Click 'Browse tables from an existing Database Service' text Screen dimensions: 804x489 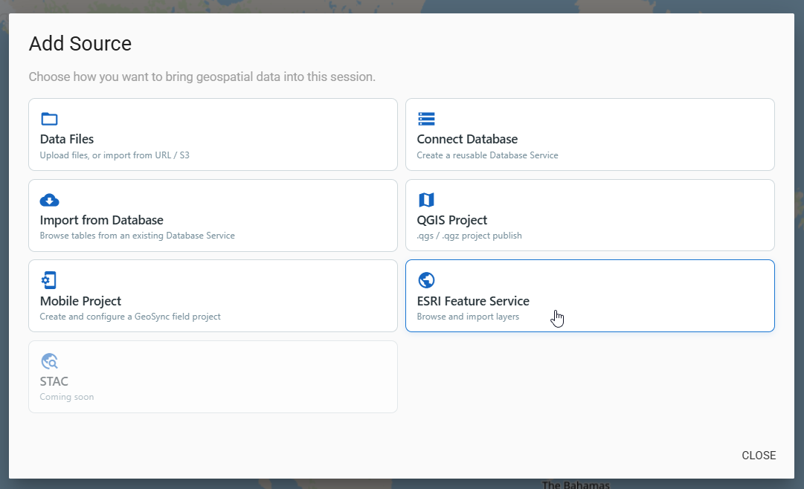[137, 236]
